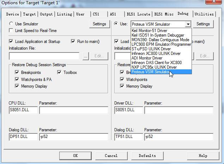Toggle left Load Application at Startup checkbox
The width and height of the screenshot is (224, 164).
pyautogui.click(x=11, y=42)
